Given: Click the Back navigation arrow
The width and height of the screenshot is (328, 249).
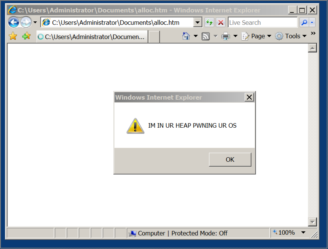Looking at the screenshot, I should point(14,22).
